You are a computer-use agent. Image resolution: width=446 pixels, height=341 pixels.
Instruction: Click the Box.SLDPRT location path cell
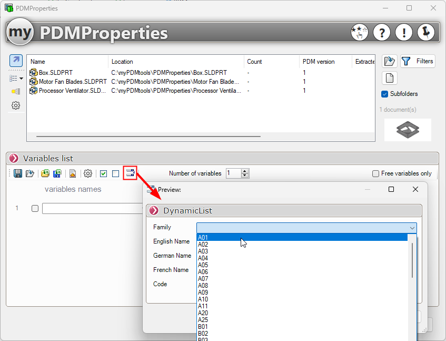pos(169,73)
